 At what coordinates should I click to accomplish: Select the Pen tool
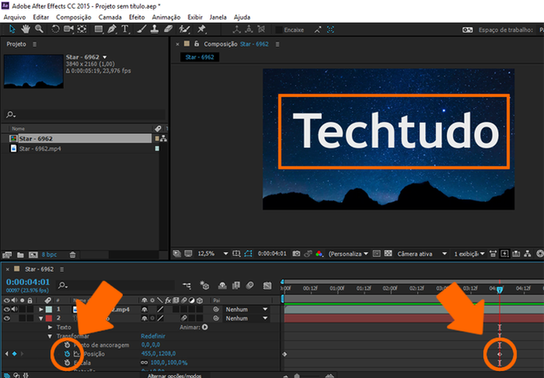click(x=112, y=29)
